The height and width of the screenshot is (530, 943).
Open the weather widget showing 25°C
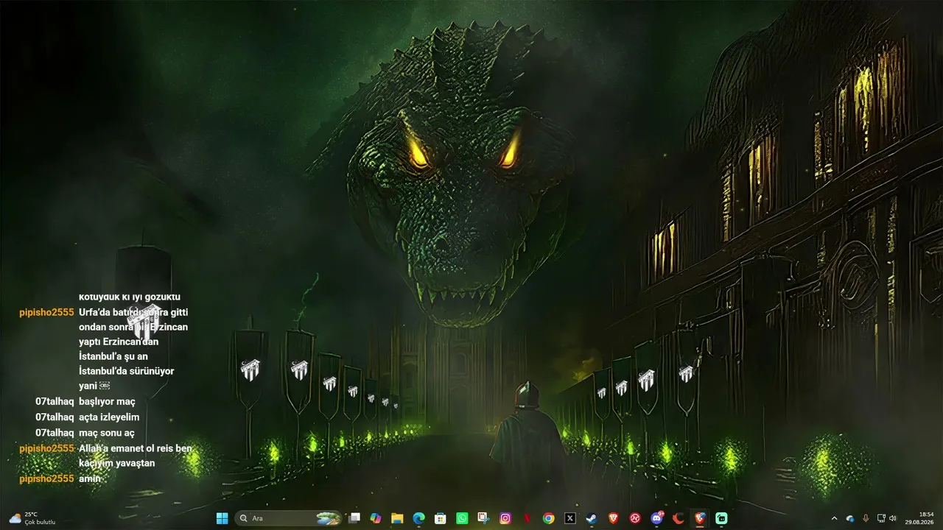click(32, 518)
